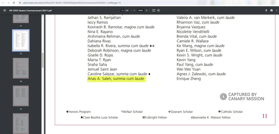Click the name Ryan E. Wilson
279x134 pixels.
coord(189,51)
